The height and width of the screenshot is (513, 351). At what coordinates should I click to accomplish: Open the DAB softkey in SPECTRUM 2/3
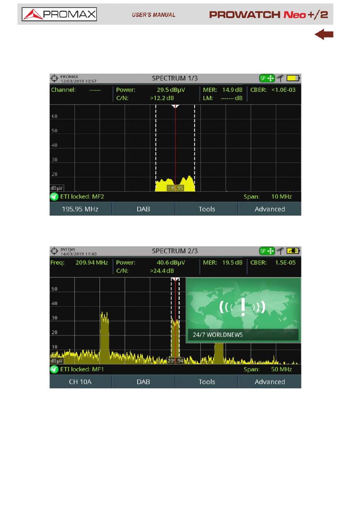click(x=143, y=382)
